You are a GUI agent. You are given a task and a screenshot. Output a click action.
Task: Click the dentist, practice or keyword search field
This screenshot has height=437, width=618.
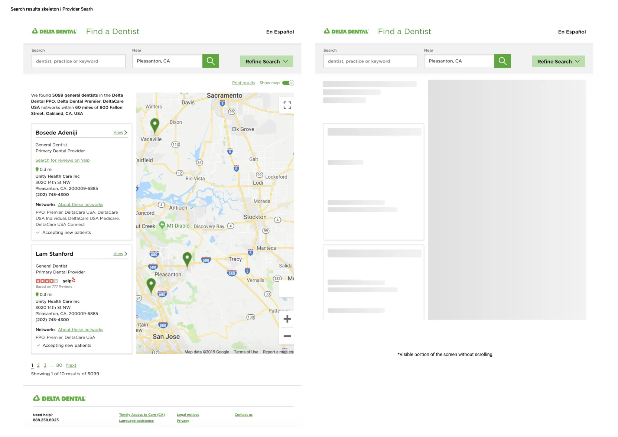(78, 61)
